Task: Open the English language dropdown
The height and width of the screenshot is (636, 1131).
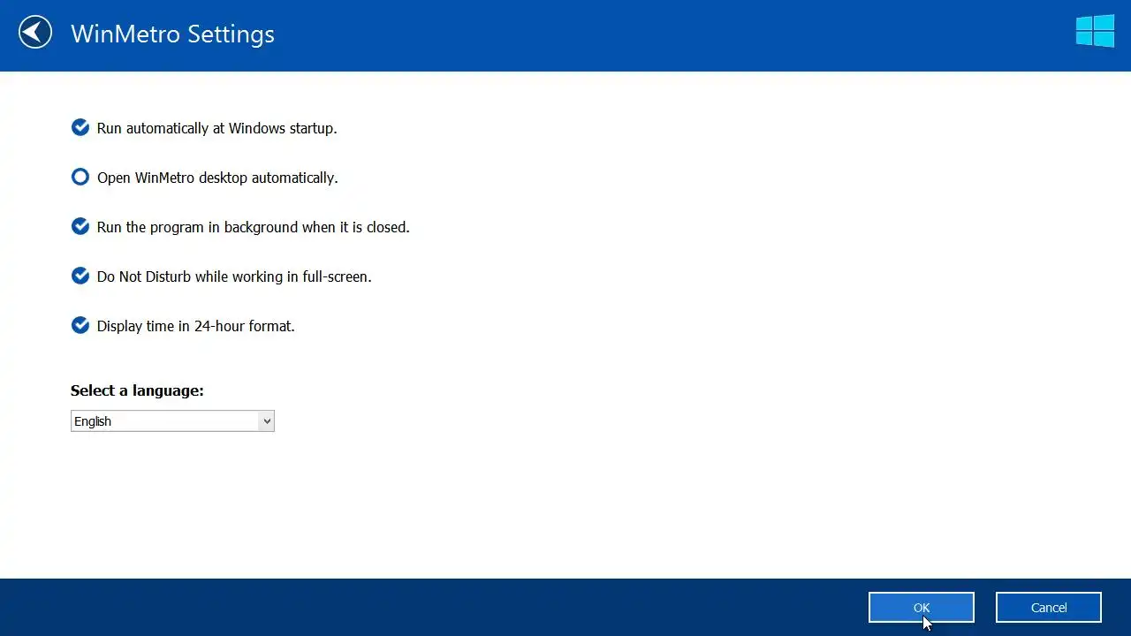Action: (x=172, y=421)
